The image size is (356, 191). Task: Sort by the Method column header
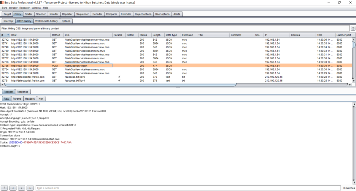click(x=57, y=35)
